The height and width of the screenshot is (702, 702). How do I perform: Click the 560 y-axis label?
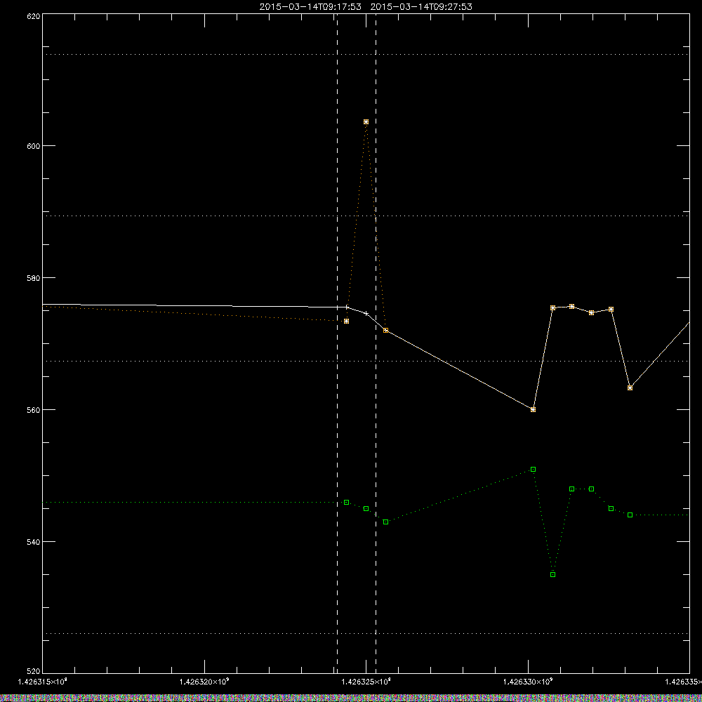tap(34, 410)
